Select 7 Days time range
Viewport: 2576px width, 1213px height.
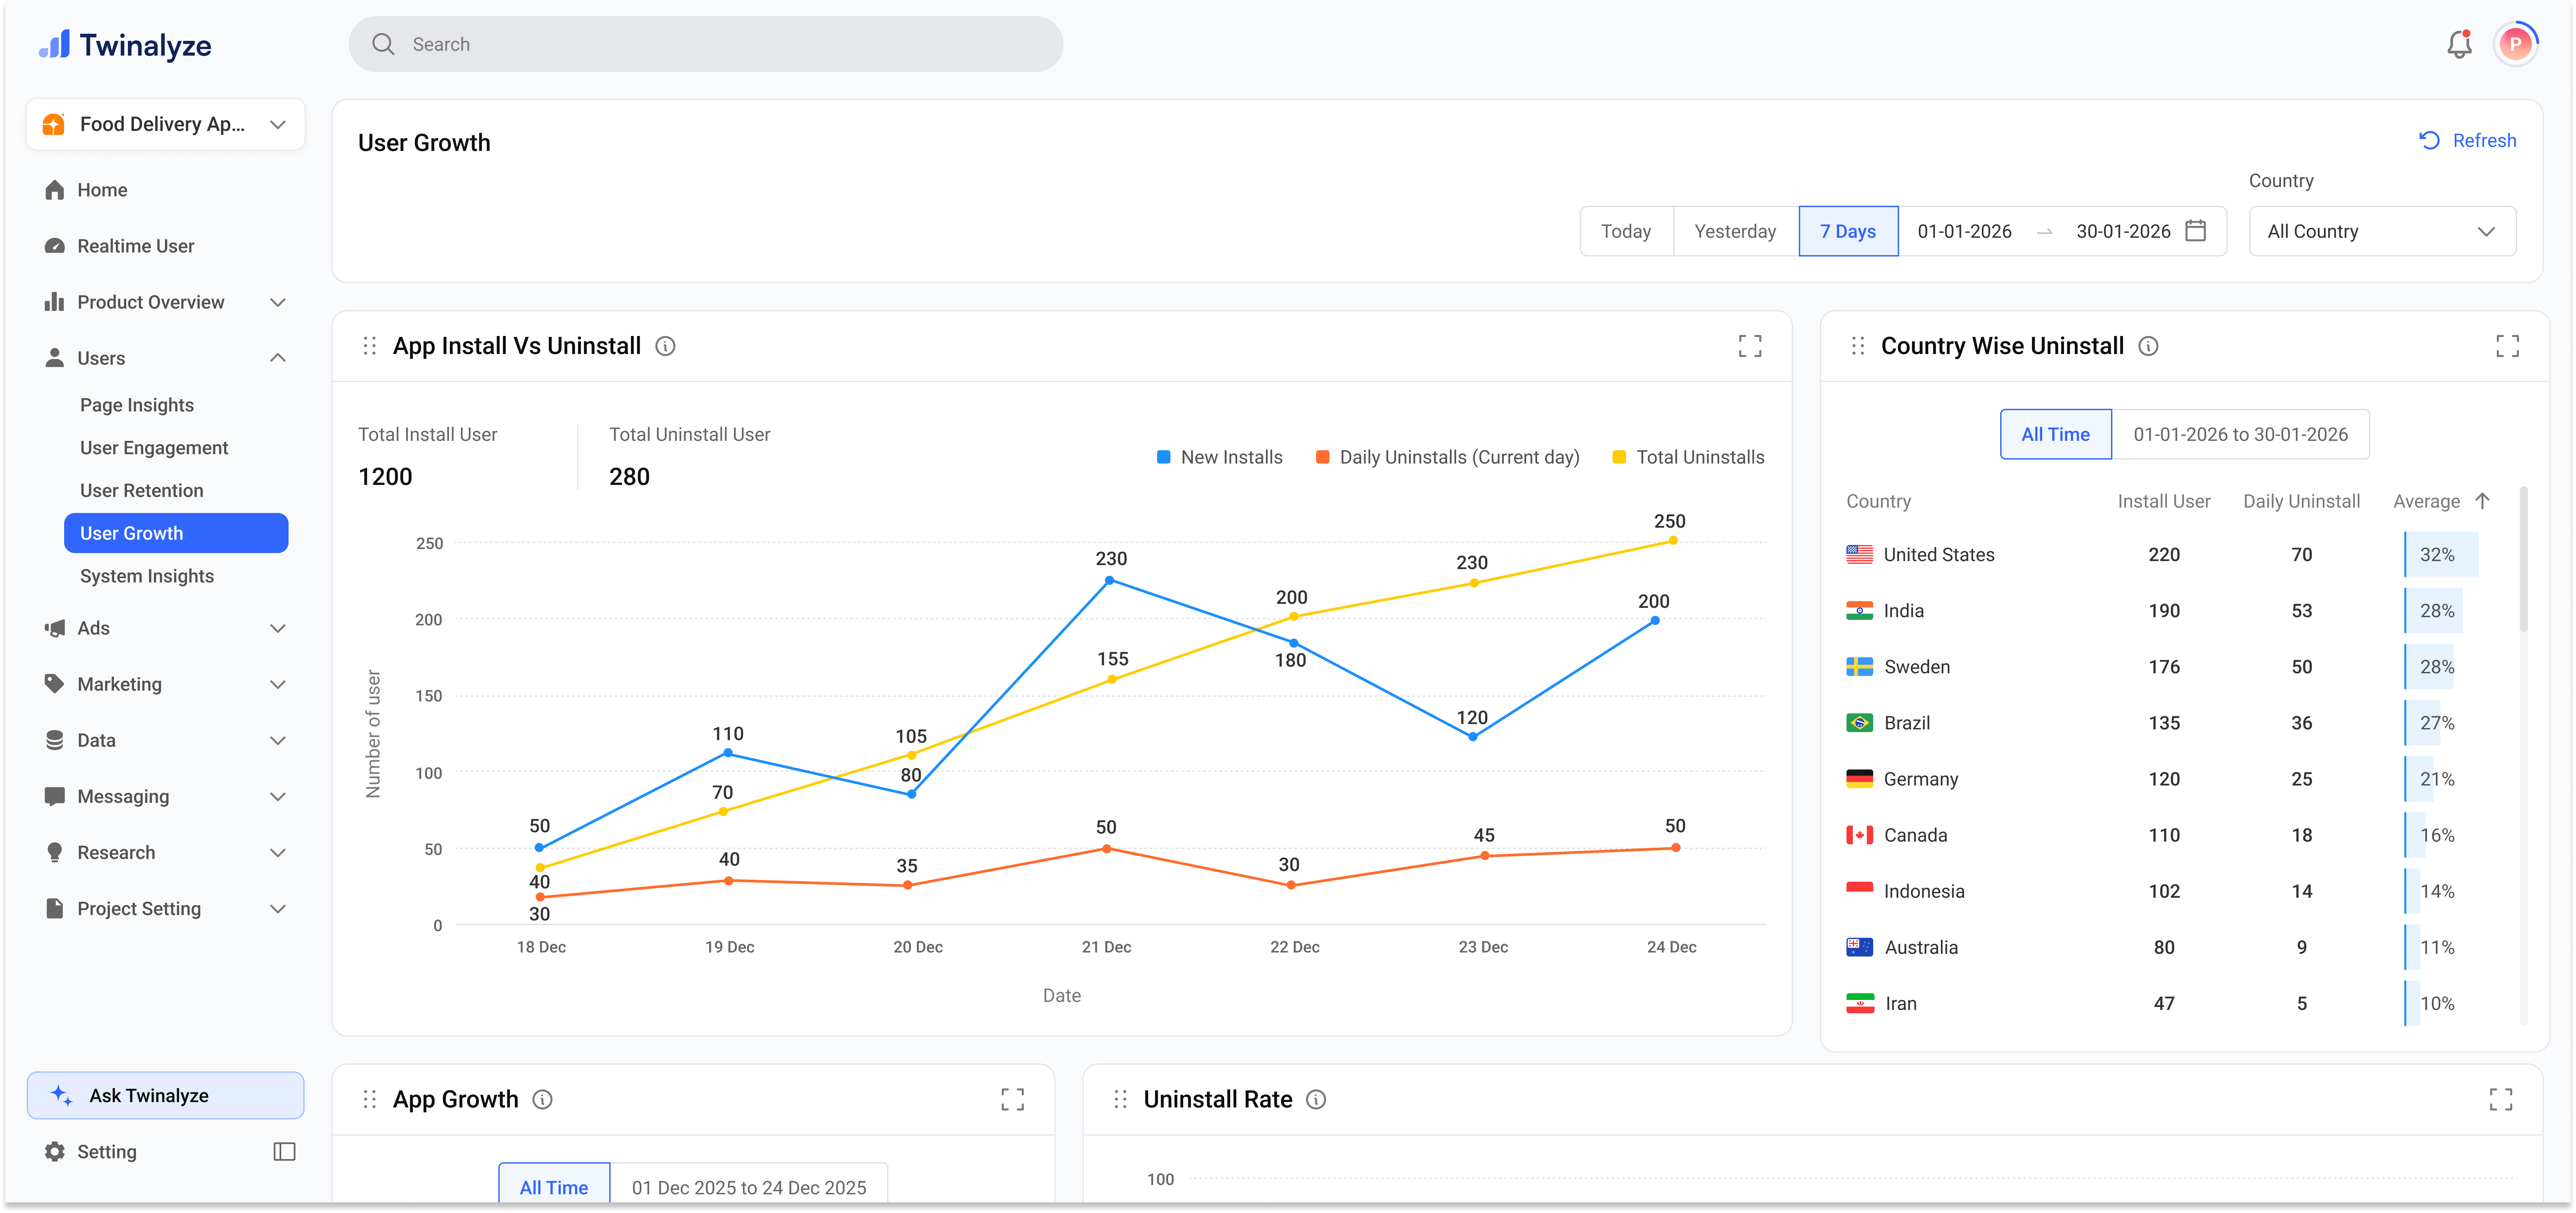tap(1848, 231)
